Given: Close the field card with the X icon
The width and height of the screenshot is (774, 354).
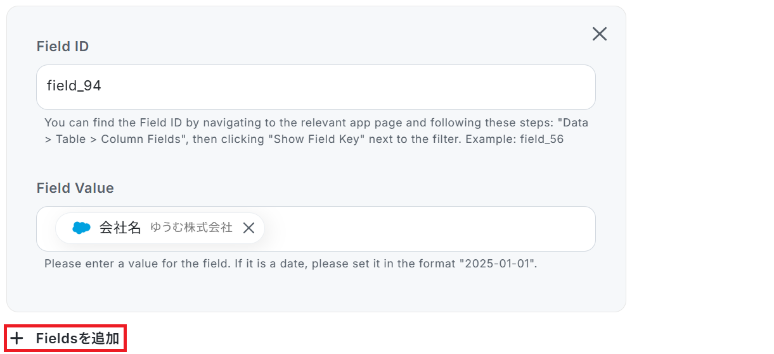Looking at the screenshot, I should pyautogui.click(x=599, y=34).
